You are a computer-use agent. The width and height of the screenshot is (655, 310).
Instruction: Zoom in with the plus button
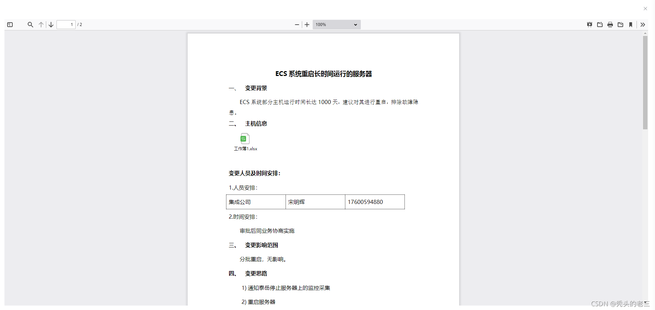coord(307,25)
